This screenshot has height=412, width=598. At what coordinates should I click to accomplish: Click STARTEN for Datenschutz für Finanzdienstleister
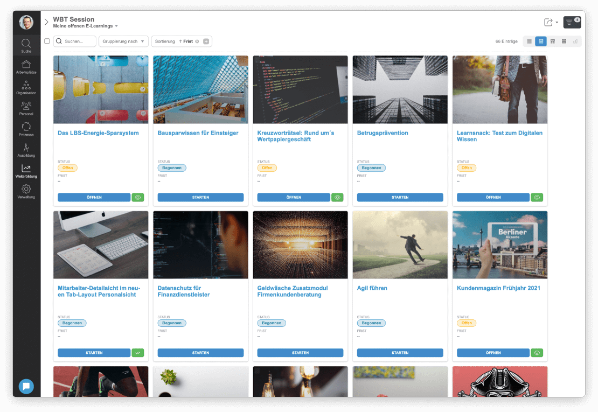click(200, 353)
